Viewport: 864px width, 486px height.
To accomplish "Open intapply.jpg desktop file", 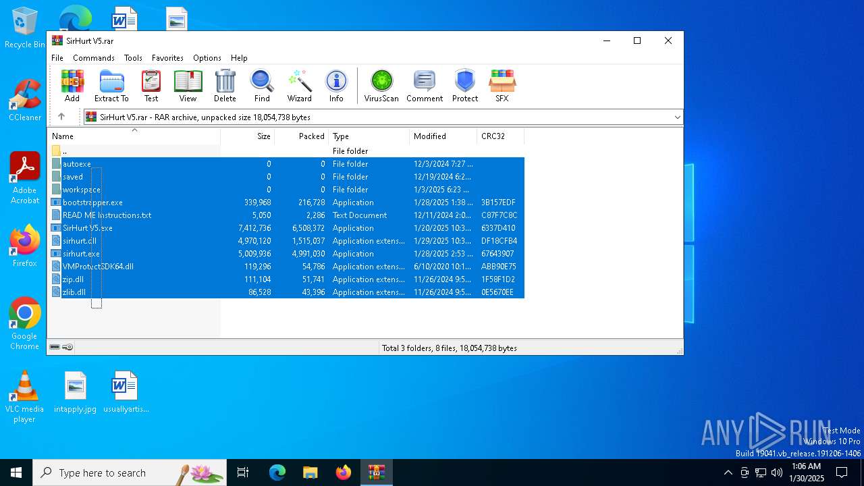I will (x=76, y=391).
